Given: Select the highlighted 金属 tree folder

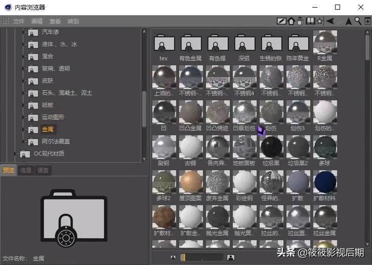Looking at the screenshot, I should tap(48, 129).
